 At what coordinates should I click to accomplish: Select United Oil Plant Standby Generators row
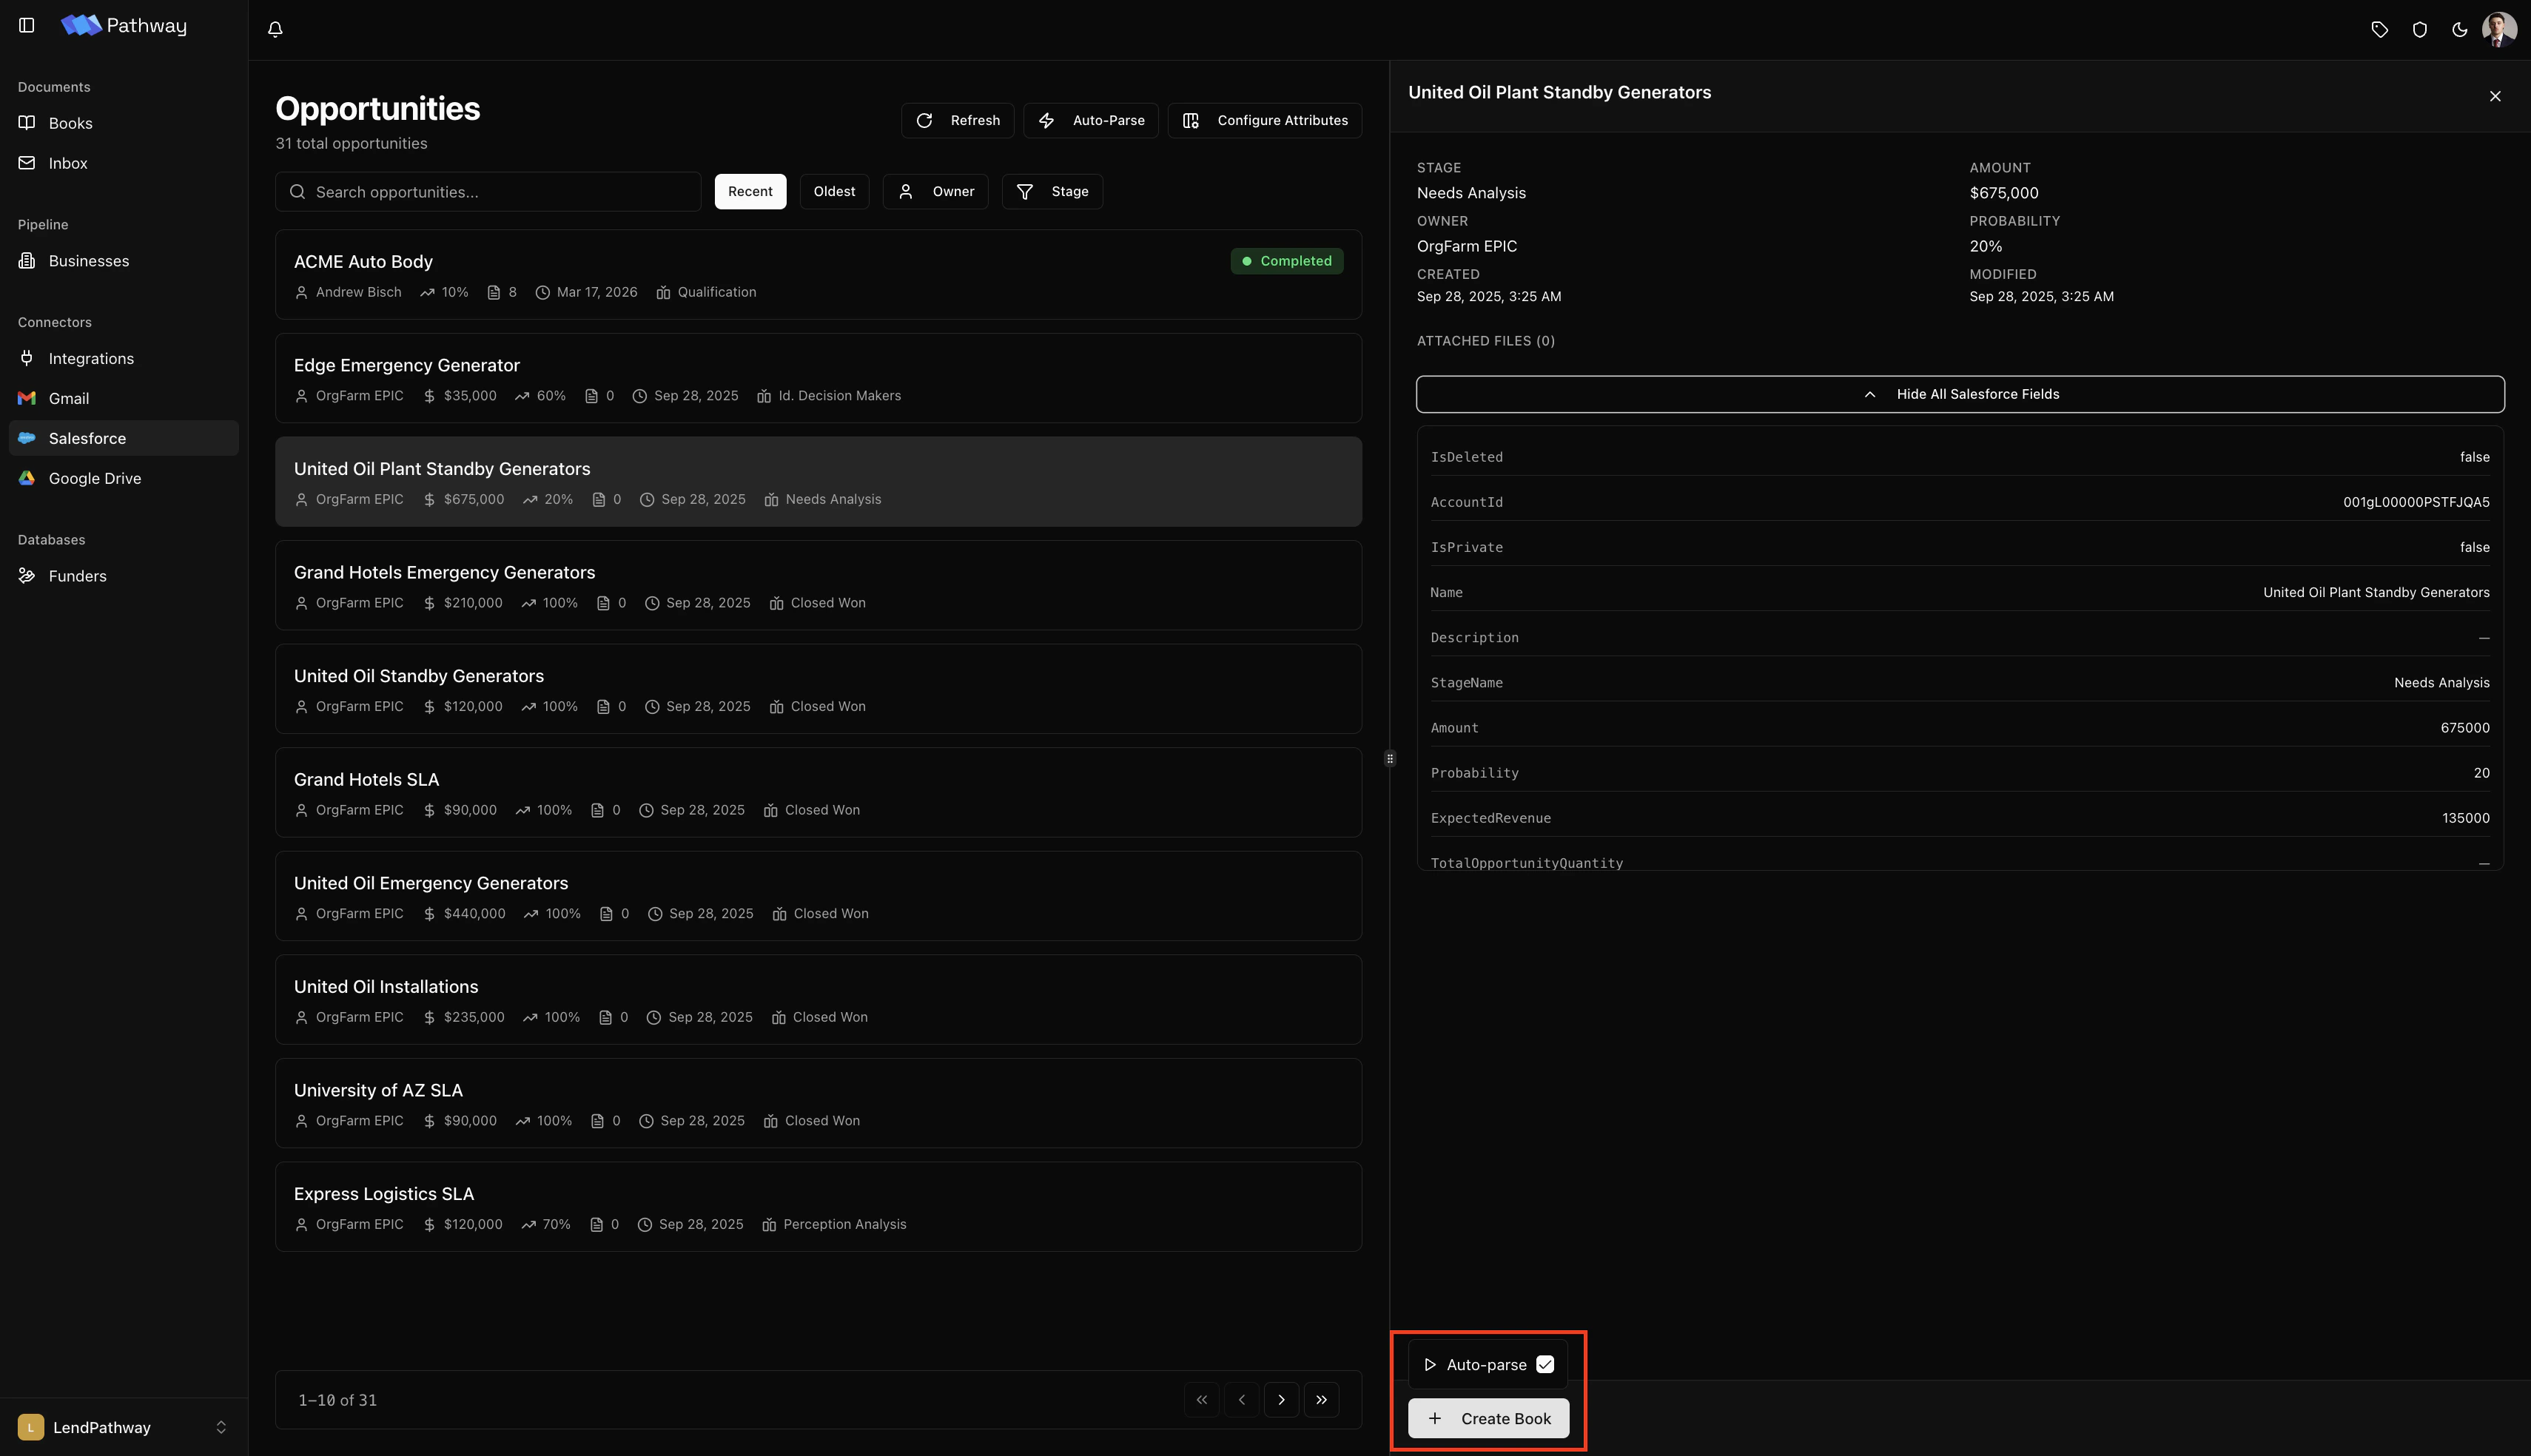818,482
